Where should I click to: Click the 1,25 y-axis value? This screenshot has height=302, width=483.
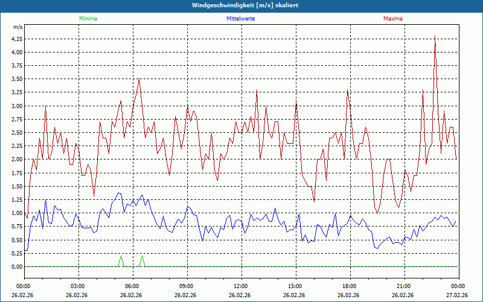(x=18, y=200)
